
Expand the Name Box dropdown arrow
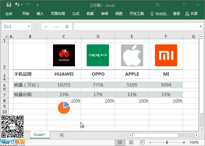pos(29,27)
